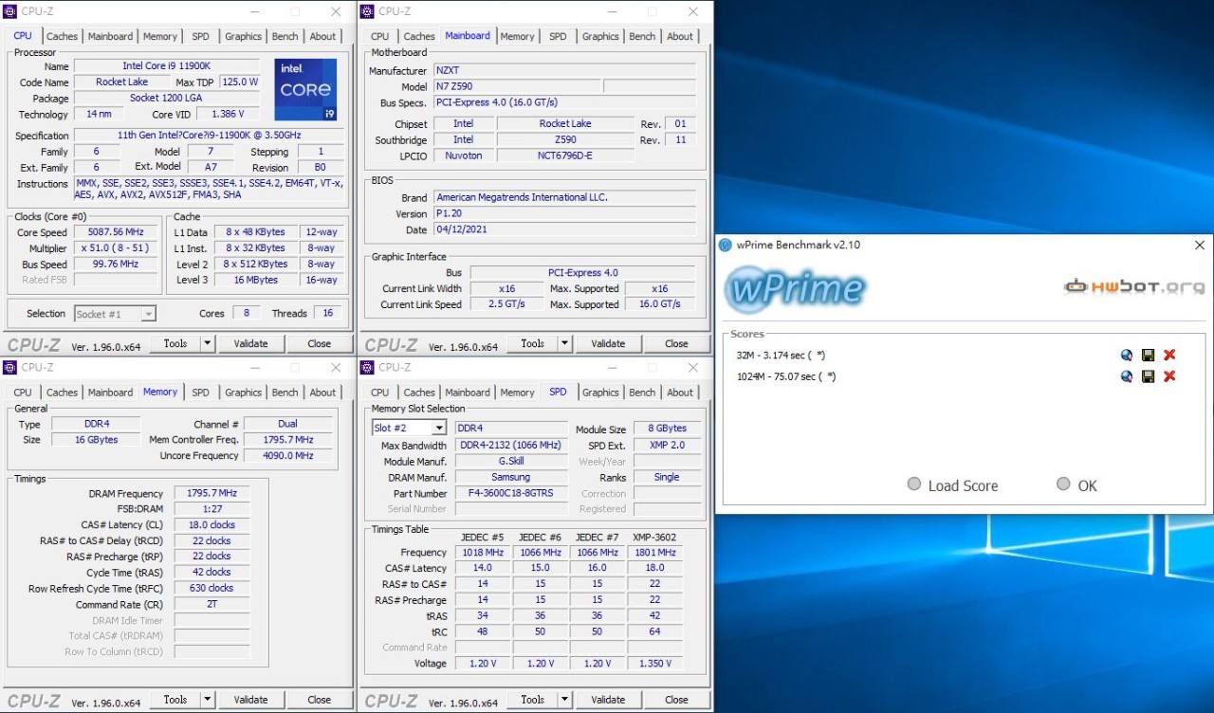Click the BIOS version P1.20 field
The image size is (1214, 713).
click(564, 214)
